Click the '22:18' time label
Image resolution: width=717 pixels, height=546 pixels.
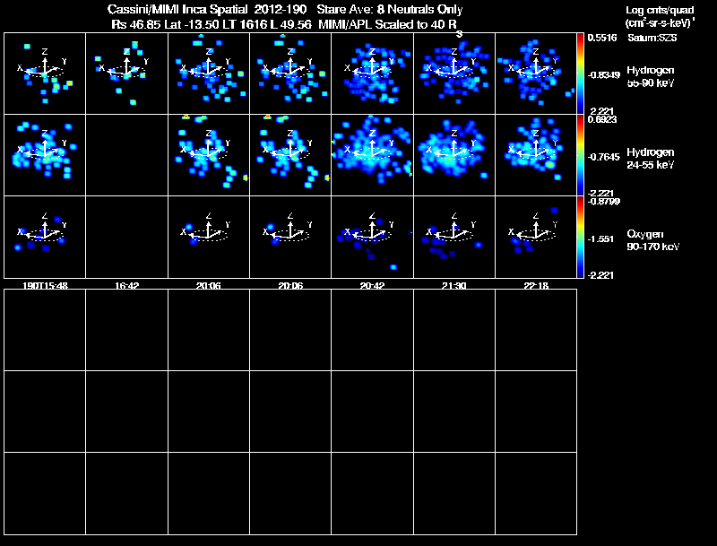[536, 285]
